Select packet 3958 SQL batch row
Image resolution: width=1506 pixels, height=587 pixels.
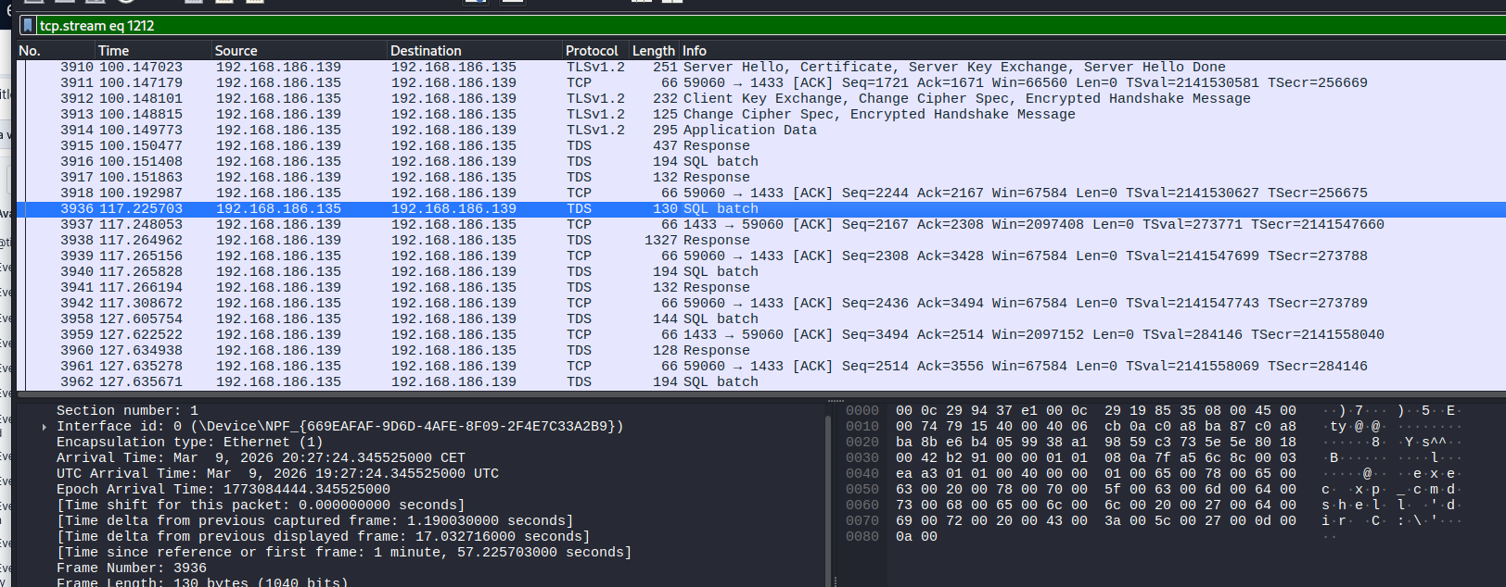click(761, 319)
